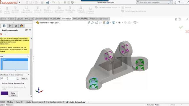Screen dimensions: 189x106
Task: Click the Controles de fabricación icon
Action: pyautogui.click(x=59, y=8)
